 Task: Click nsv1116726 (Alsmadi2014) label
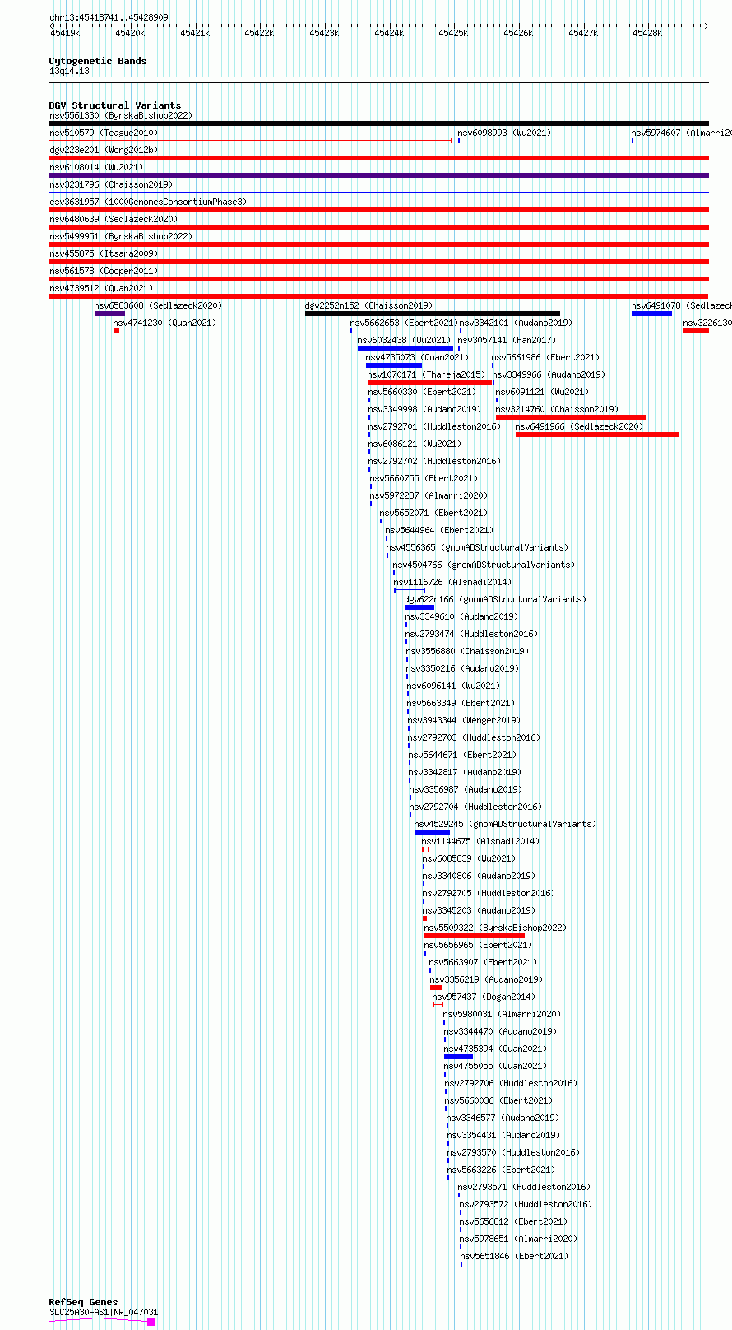point(452,582)
